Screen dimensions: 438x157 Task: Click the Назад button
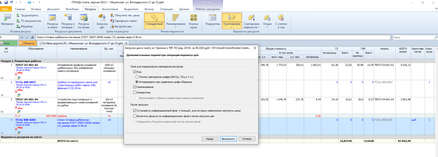coord(210,139)
